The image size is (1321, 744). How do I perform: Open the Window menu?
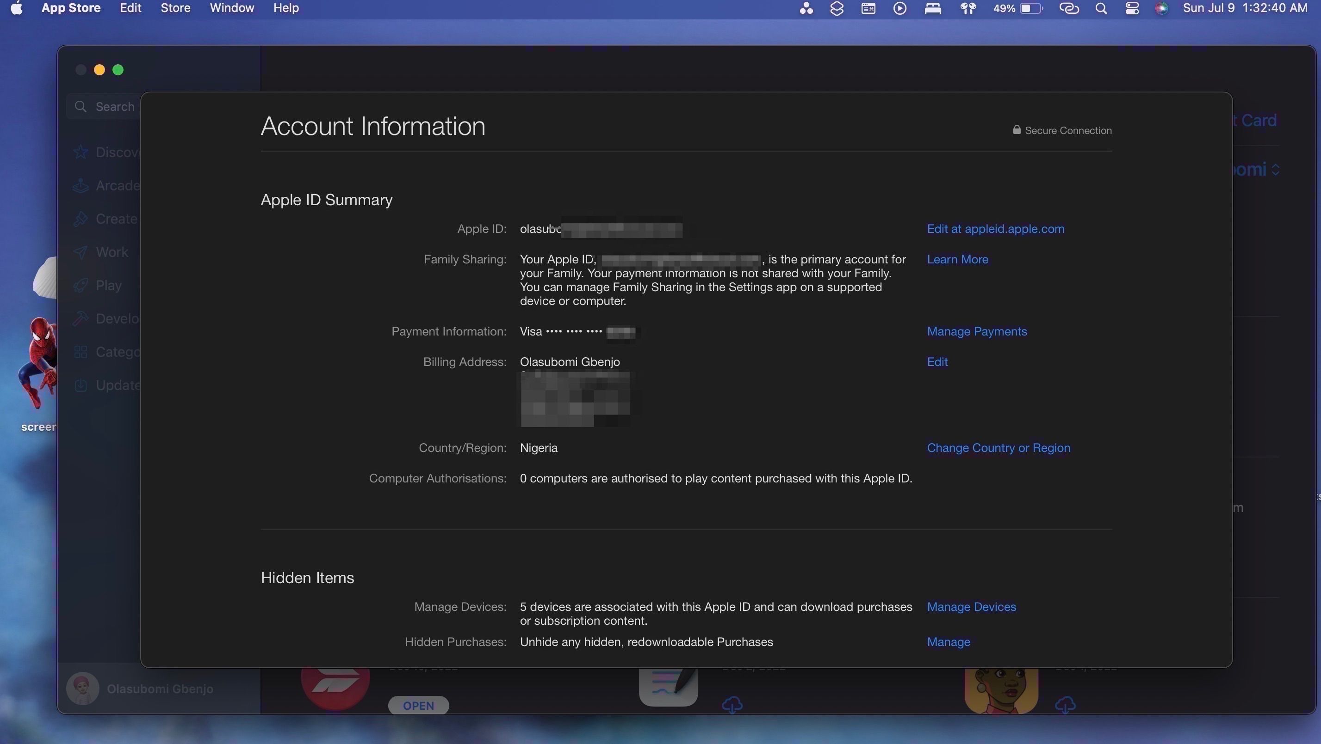coord(232,8)
